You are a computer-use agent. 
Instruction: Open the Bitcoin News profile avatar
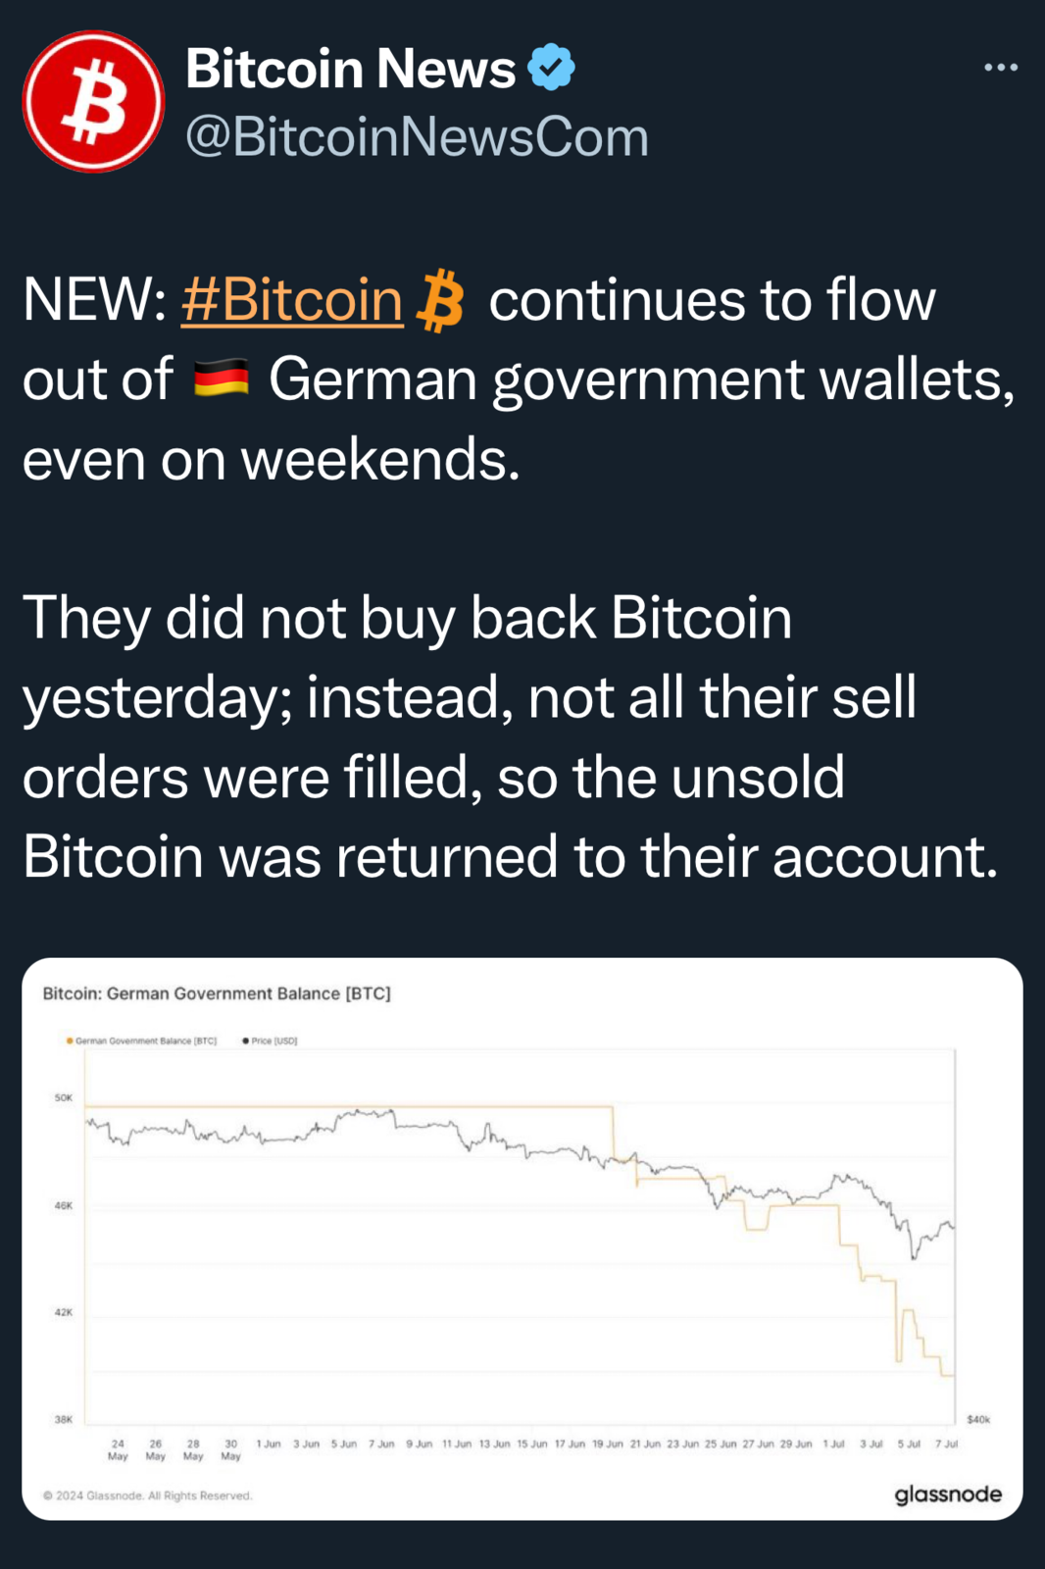point(93,101)
